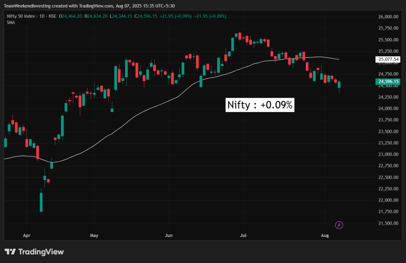This screenshot has height=263, width=406.
Task: Click the TeamWeekendInvesting attribution text
Action: click(x=89, y=6)
